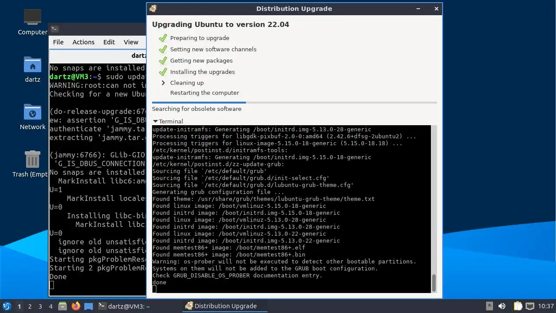Image resolution: width=556 pixels, height=313 pixels.
Task: Click Searching for obsolete software status
Action: [197, 109]
